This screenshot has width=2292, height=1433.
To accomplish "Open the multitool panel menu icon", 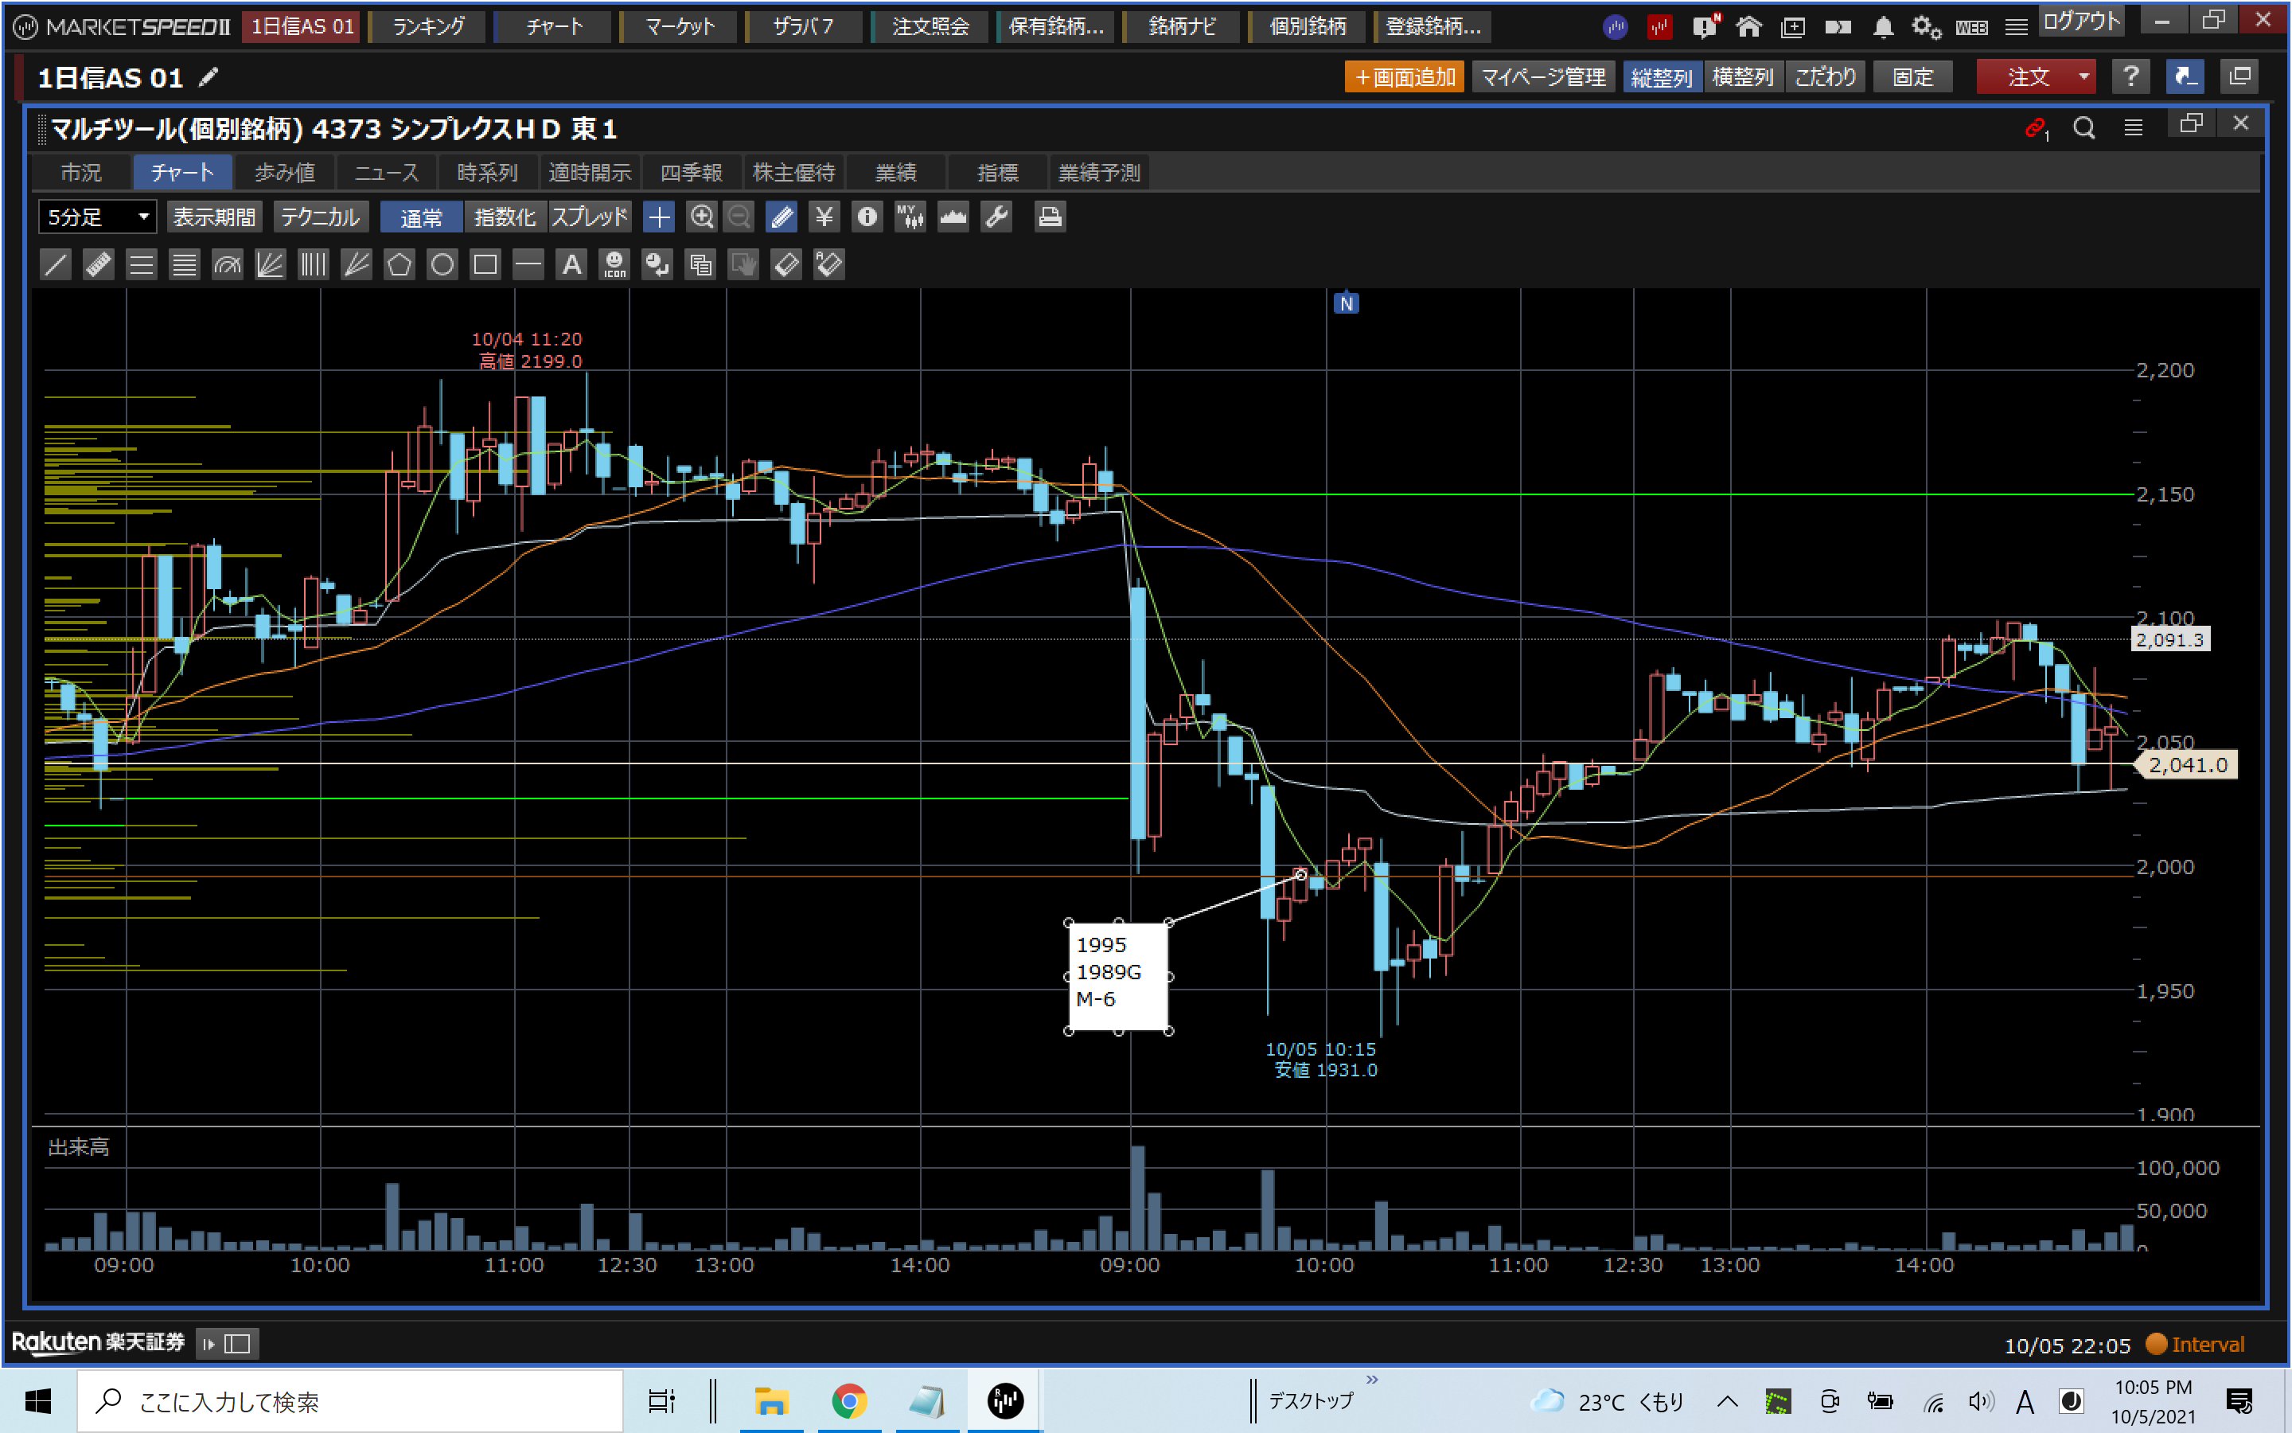I will 2133,127.
